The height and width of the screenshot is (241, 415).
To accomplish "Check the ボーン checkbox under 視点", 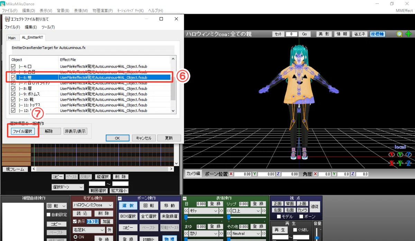I will tap(301, 217).
